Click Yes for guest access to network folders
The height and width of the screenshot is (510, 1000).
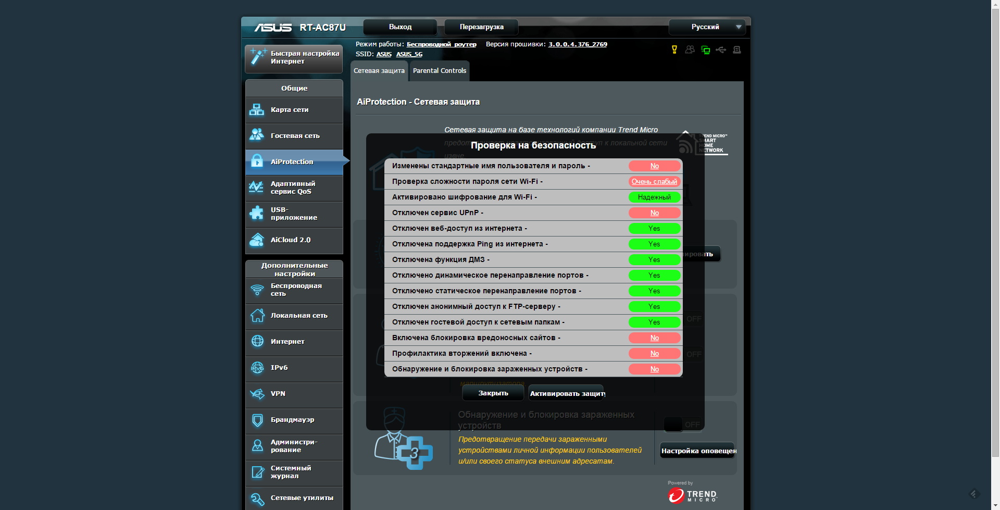[x=655, y=322]
